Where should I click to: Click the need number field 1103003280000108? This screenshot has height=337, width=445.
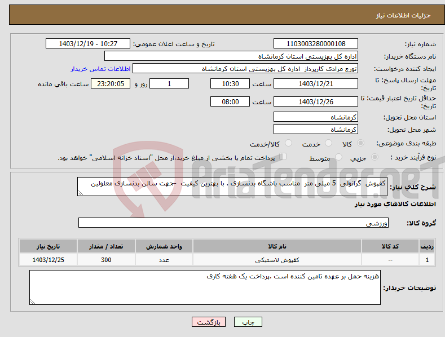click(316, 44)
